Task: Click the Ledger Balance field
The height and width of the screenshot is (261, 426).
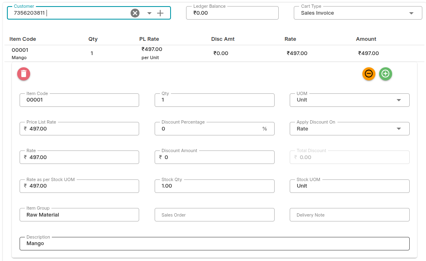Action: pyautogui.click(x=232, y=13)
